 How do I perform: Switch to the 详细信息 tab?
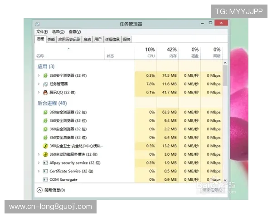pyautogui.click(x=112, y=40)
